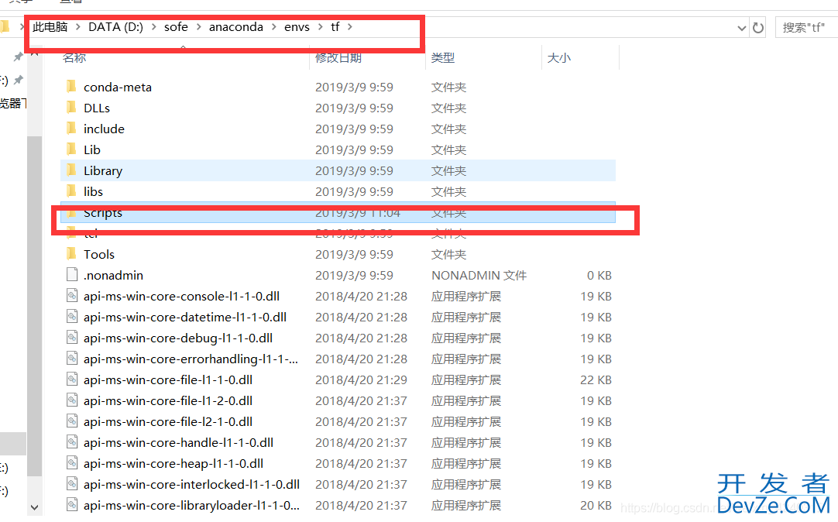Screen dimensions: 838x522
Task: Select file name .nonadmin
Action: coord(113,275)
